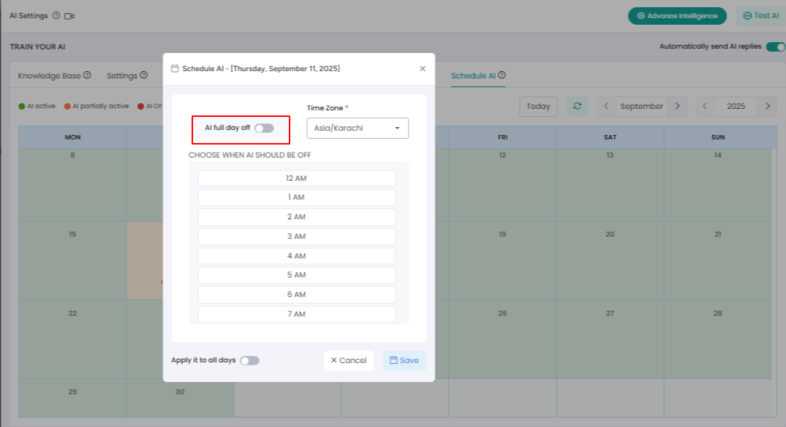Click the Settings tab help icon
The height and width of the screenshot is (427, 786).
144,76
